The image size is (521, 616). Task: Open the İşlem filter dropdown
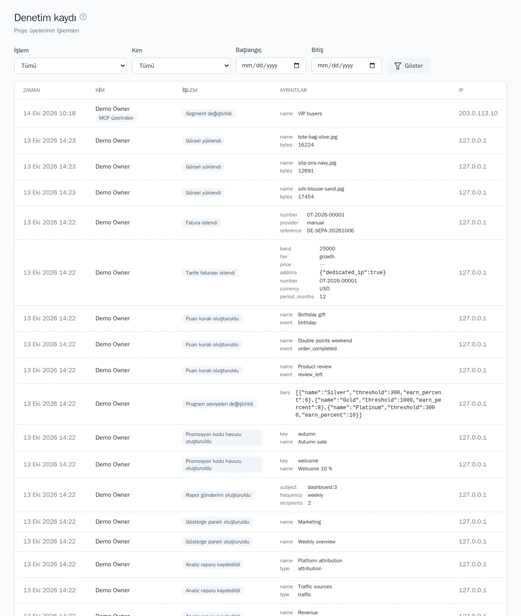(70, 66)
